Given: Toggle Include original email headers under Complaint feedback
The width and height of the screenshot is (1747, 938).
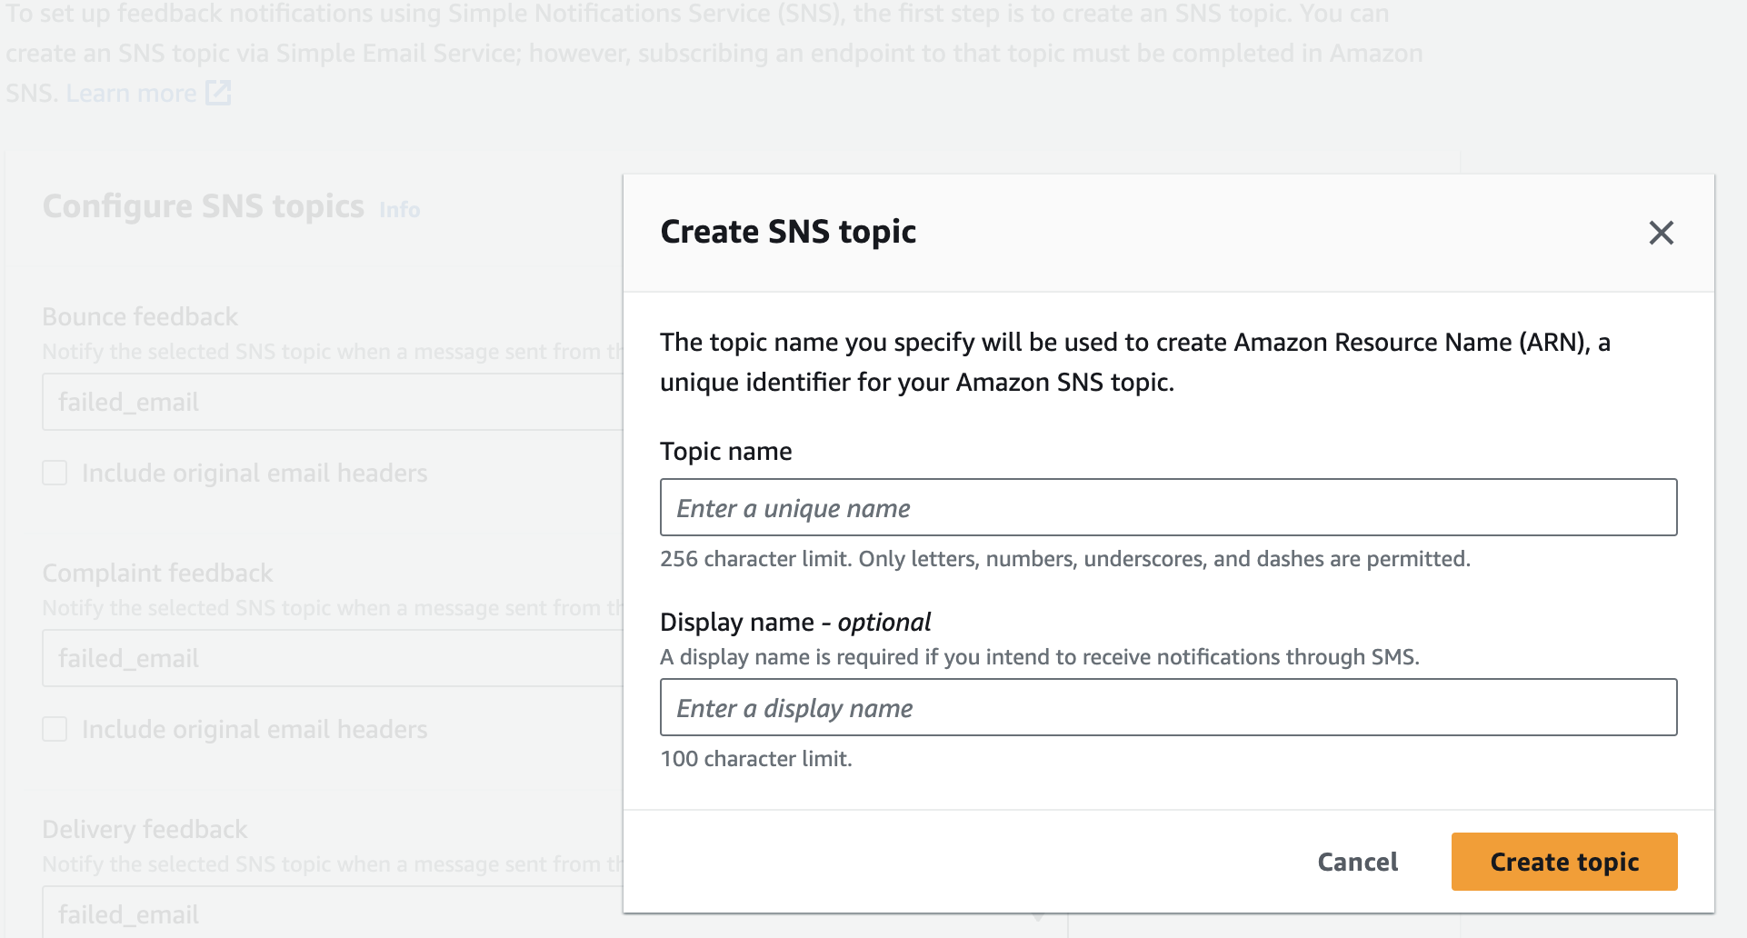Looking at the screenshot, I should pyautogui.click(x=55, y=729).
